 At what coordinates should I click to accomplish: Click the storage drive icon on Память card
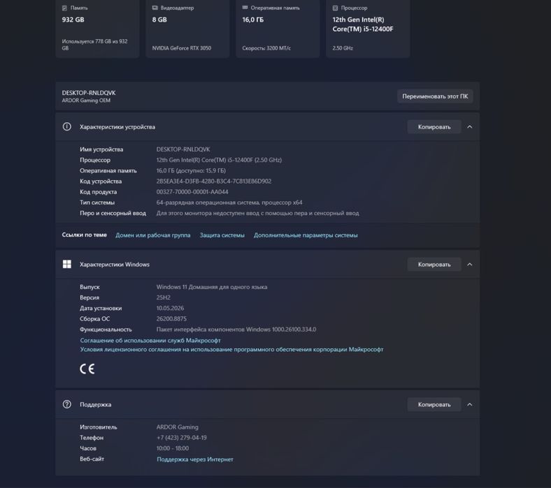(64, 8)
